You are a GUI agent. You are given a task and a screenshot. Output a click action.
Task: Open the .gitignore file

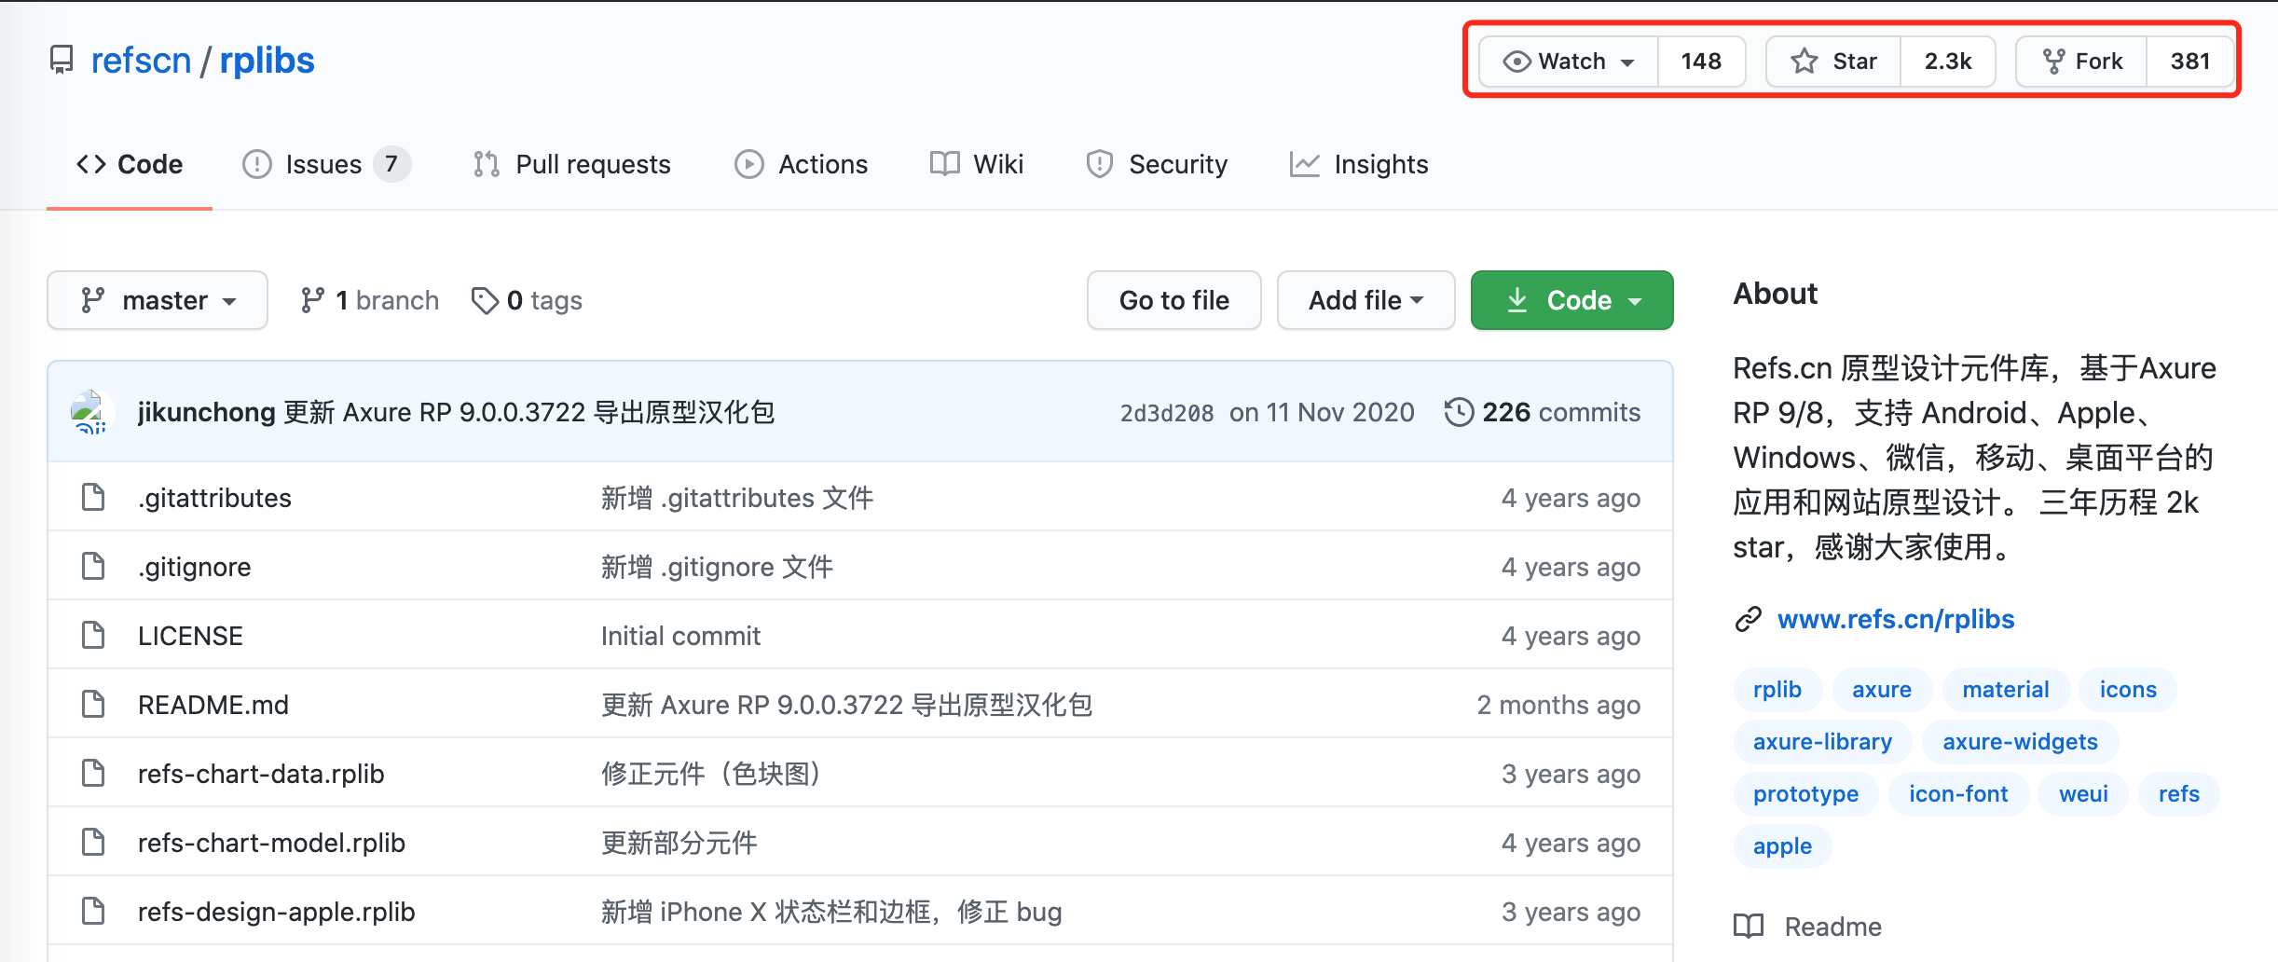point(195,567)
